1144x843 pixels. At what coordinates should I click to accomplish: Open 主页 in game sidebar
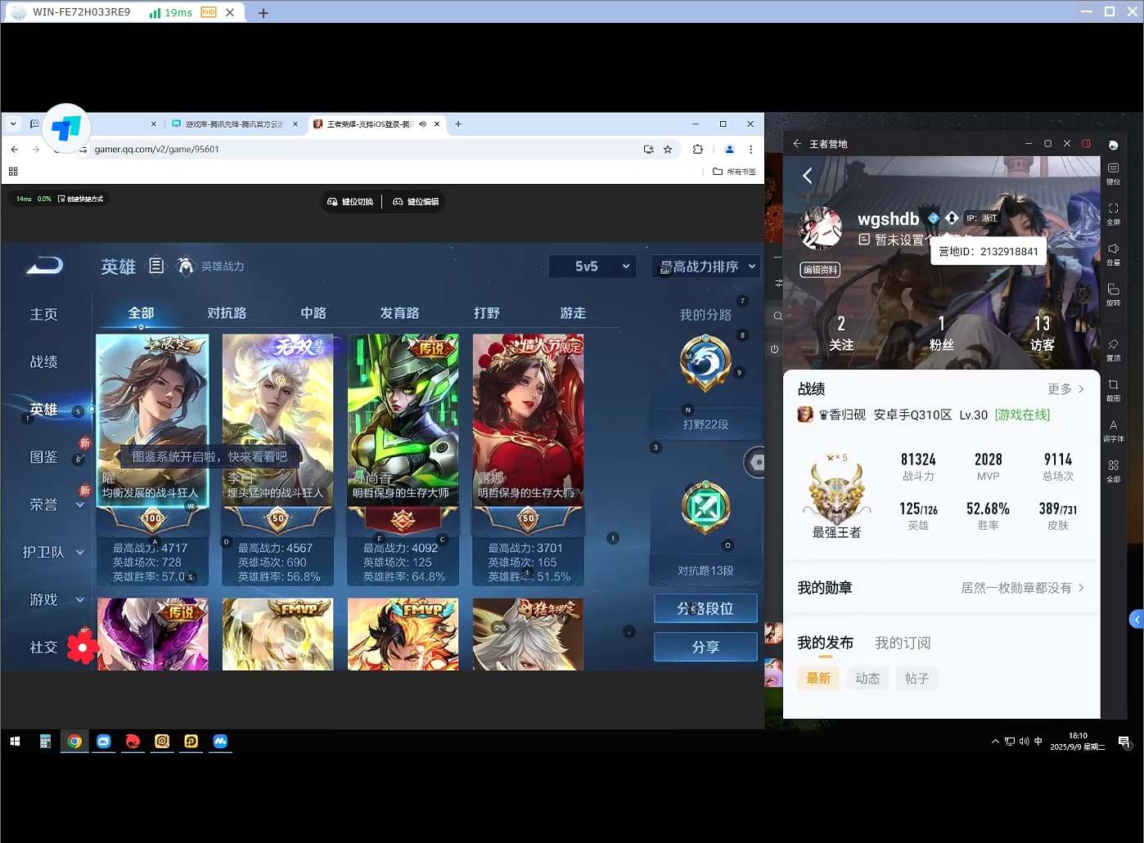coord(44,314)
